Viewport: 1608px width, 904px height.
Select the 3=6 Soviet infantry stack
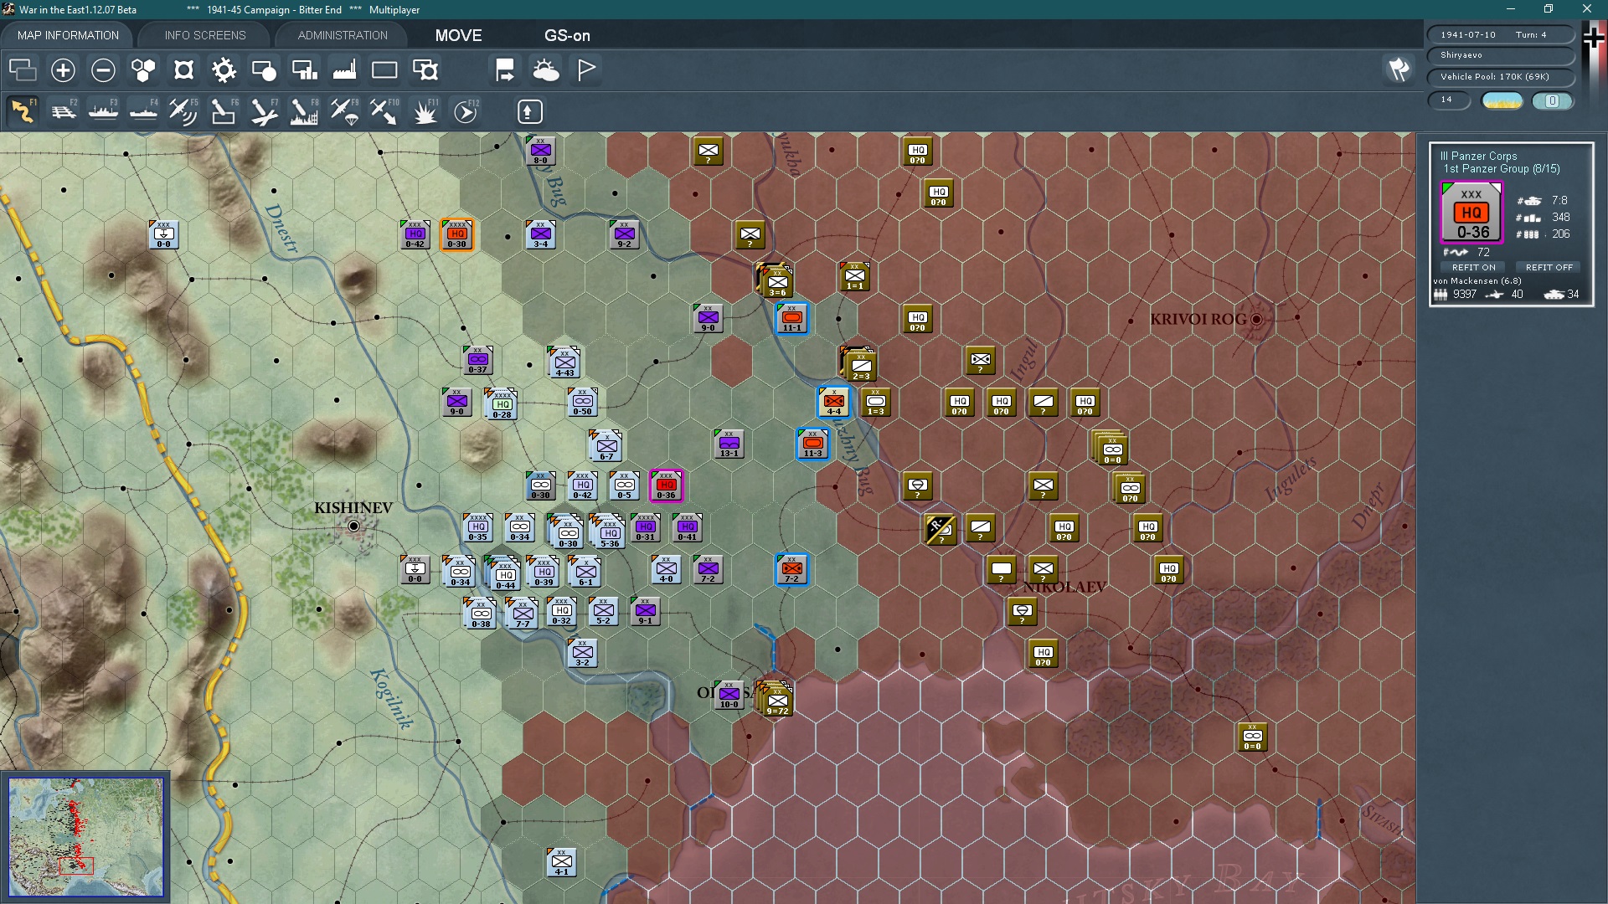pos(776,281)
